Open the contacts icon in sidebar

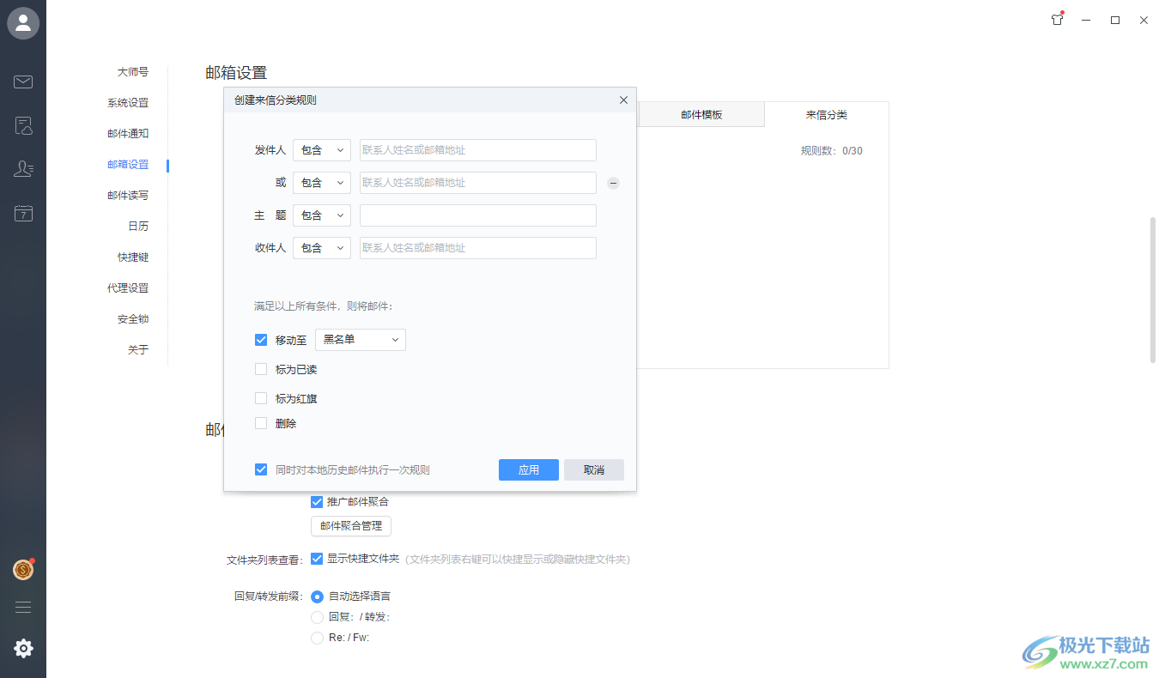coord(23,169)
